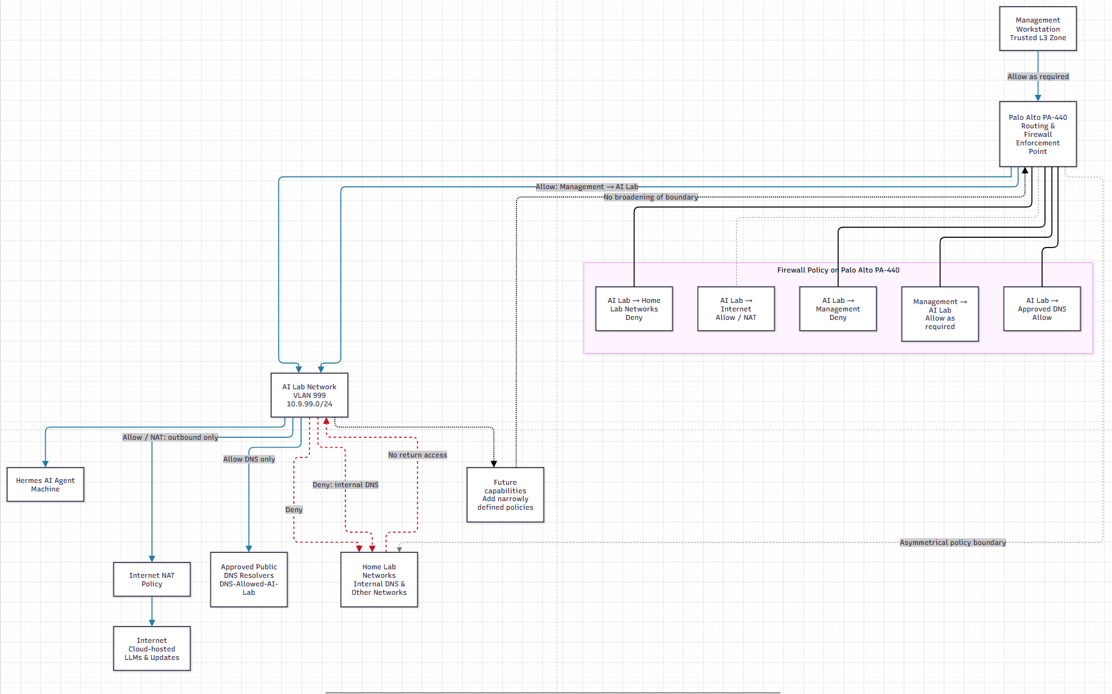Viewport: 1112px width, 694px height.
Task: Click the 'No return access' label
Action: point(417,455)
